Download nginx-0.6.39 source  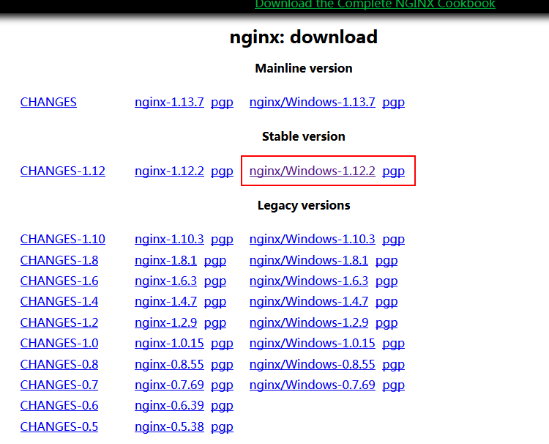169,405
